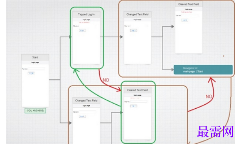The height and width of the screenshot is (144, 241).
Task: Select the Changed Text Field header after Tapped Log in
Action: (137, 14)
